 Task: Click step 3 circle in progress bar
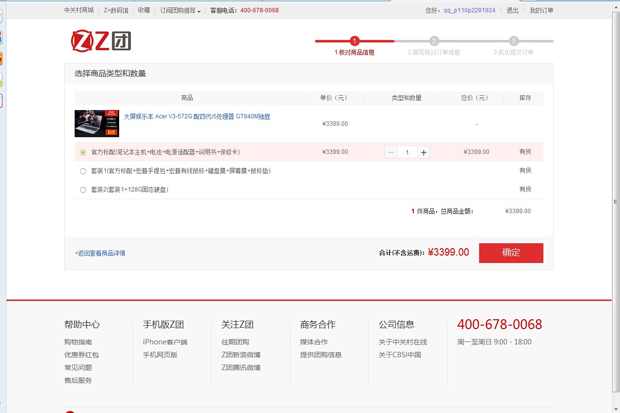514,41
